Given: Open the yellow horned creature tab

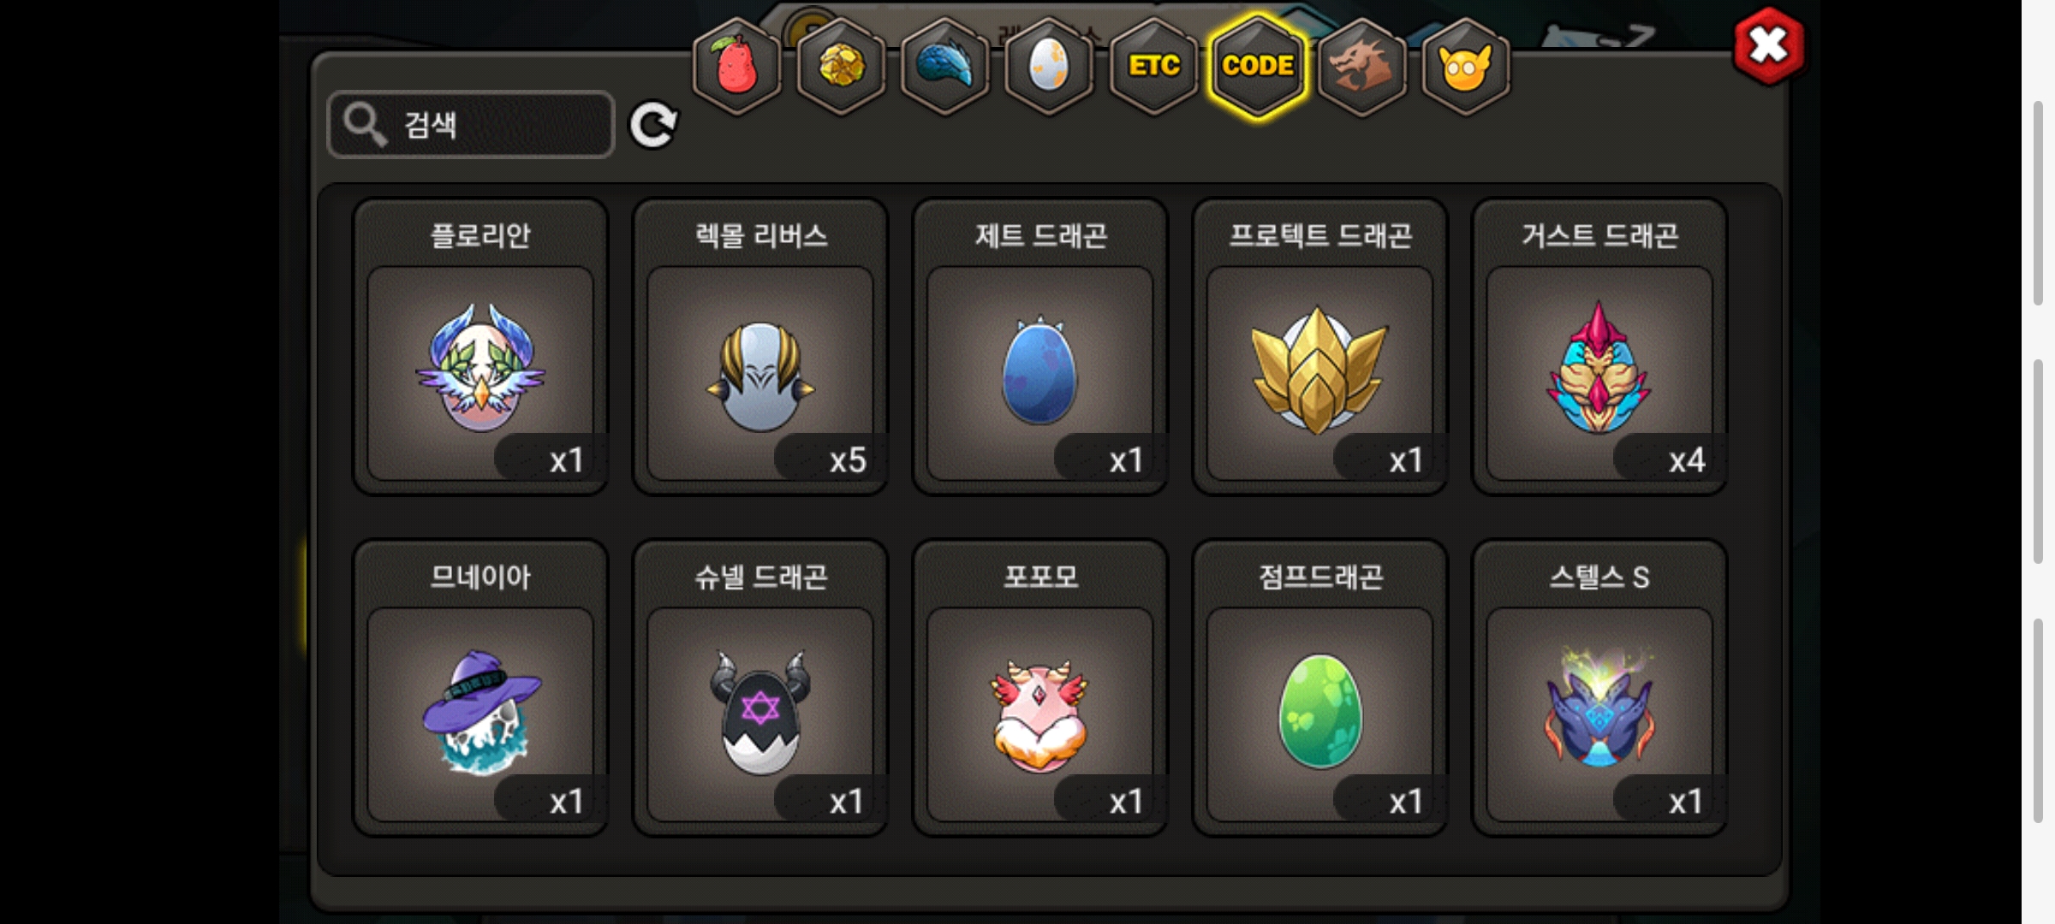Looking at the screenshot, I should [1466, 66].
